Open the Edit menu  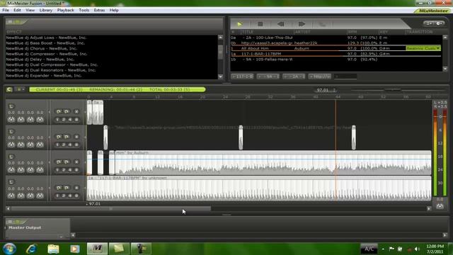pos(17,10)
